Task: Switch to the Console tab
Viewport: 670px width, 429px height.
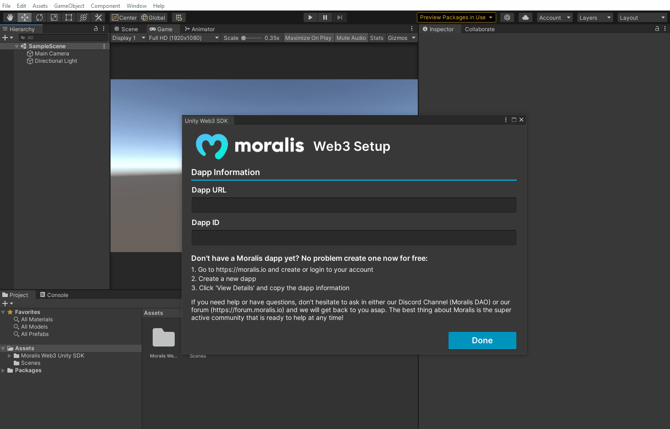Action: pos(54,295)
